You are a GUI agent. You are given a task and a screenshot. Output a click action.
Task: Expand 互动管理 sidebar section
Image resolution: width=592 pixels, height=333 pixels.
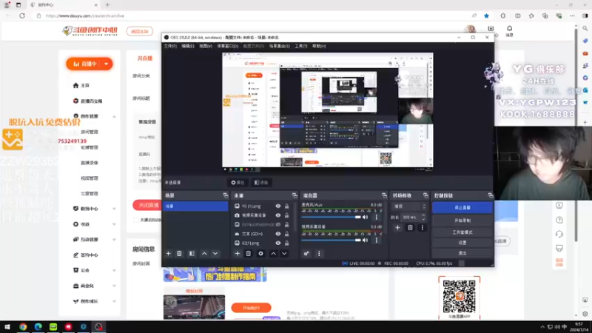pyautogui.click(x=114, y=240)
